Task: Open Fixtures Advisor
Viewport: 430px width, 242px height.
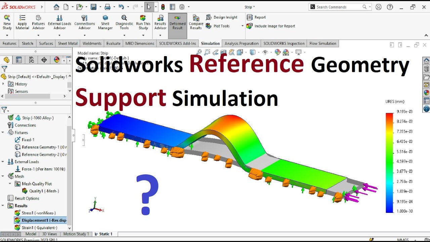Action: pos(38,22)
